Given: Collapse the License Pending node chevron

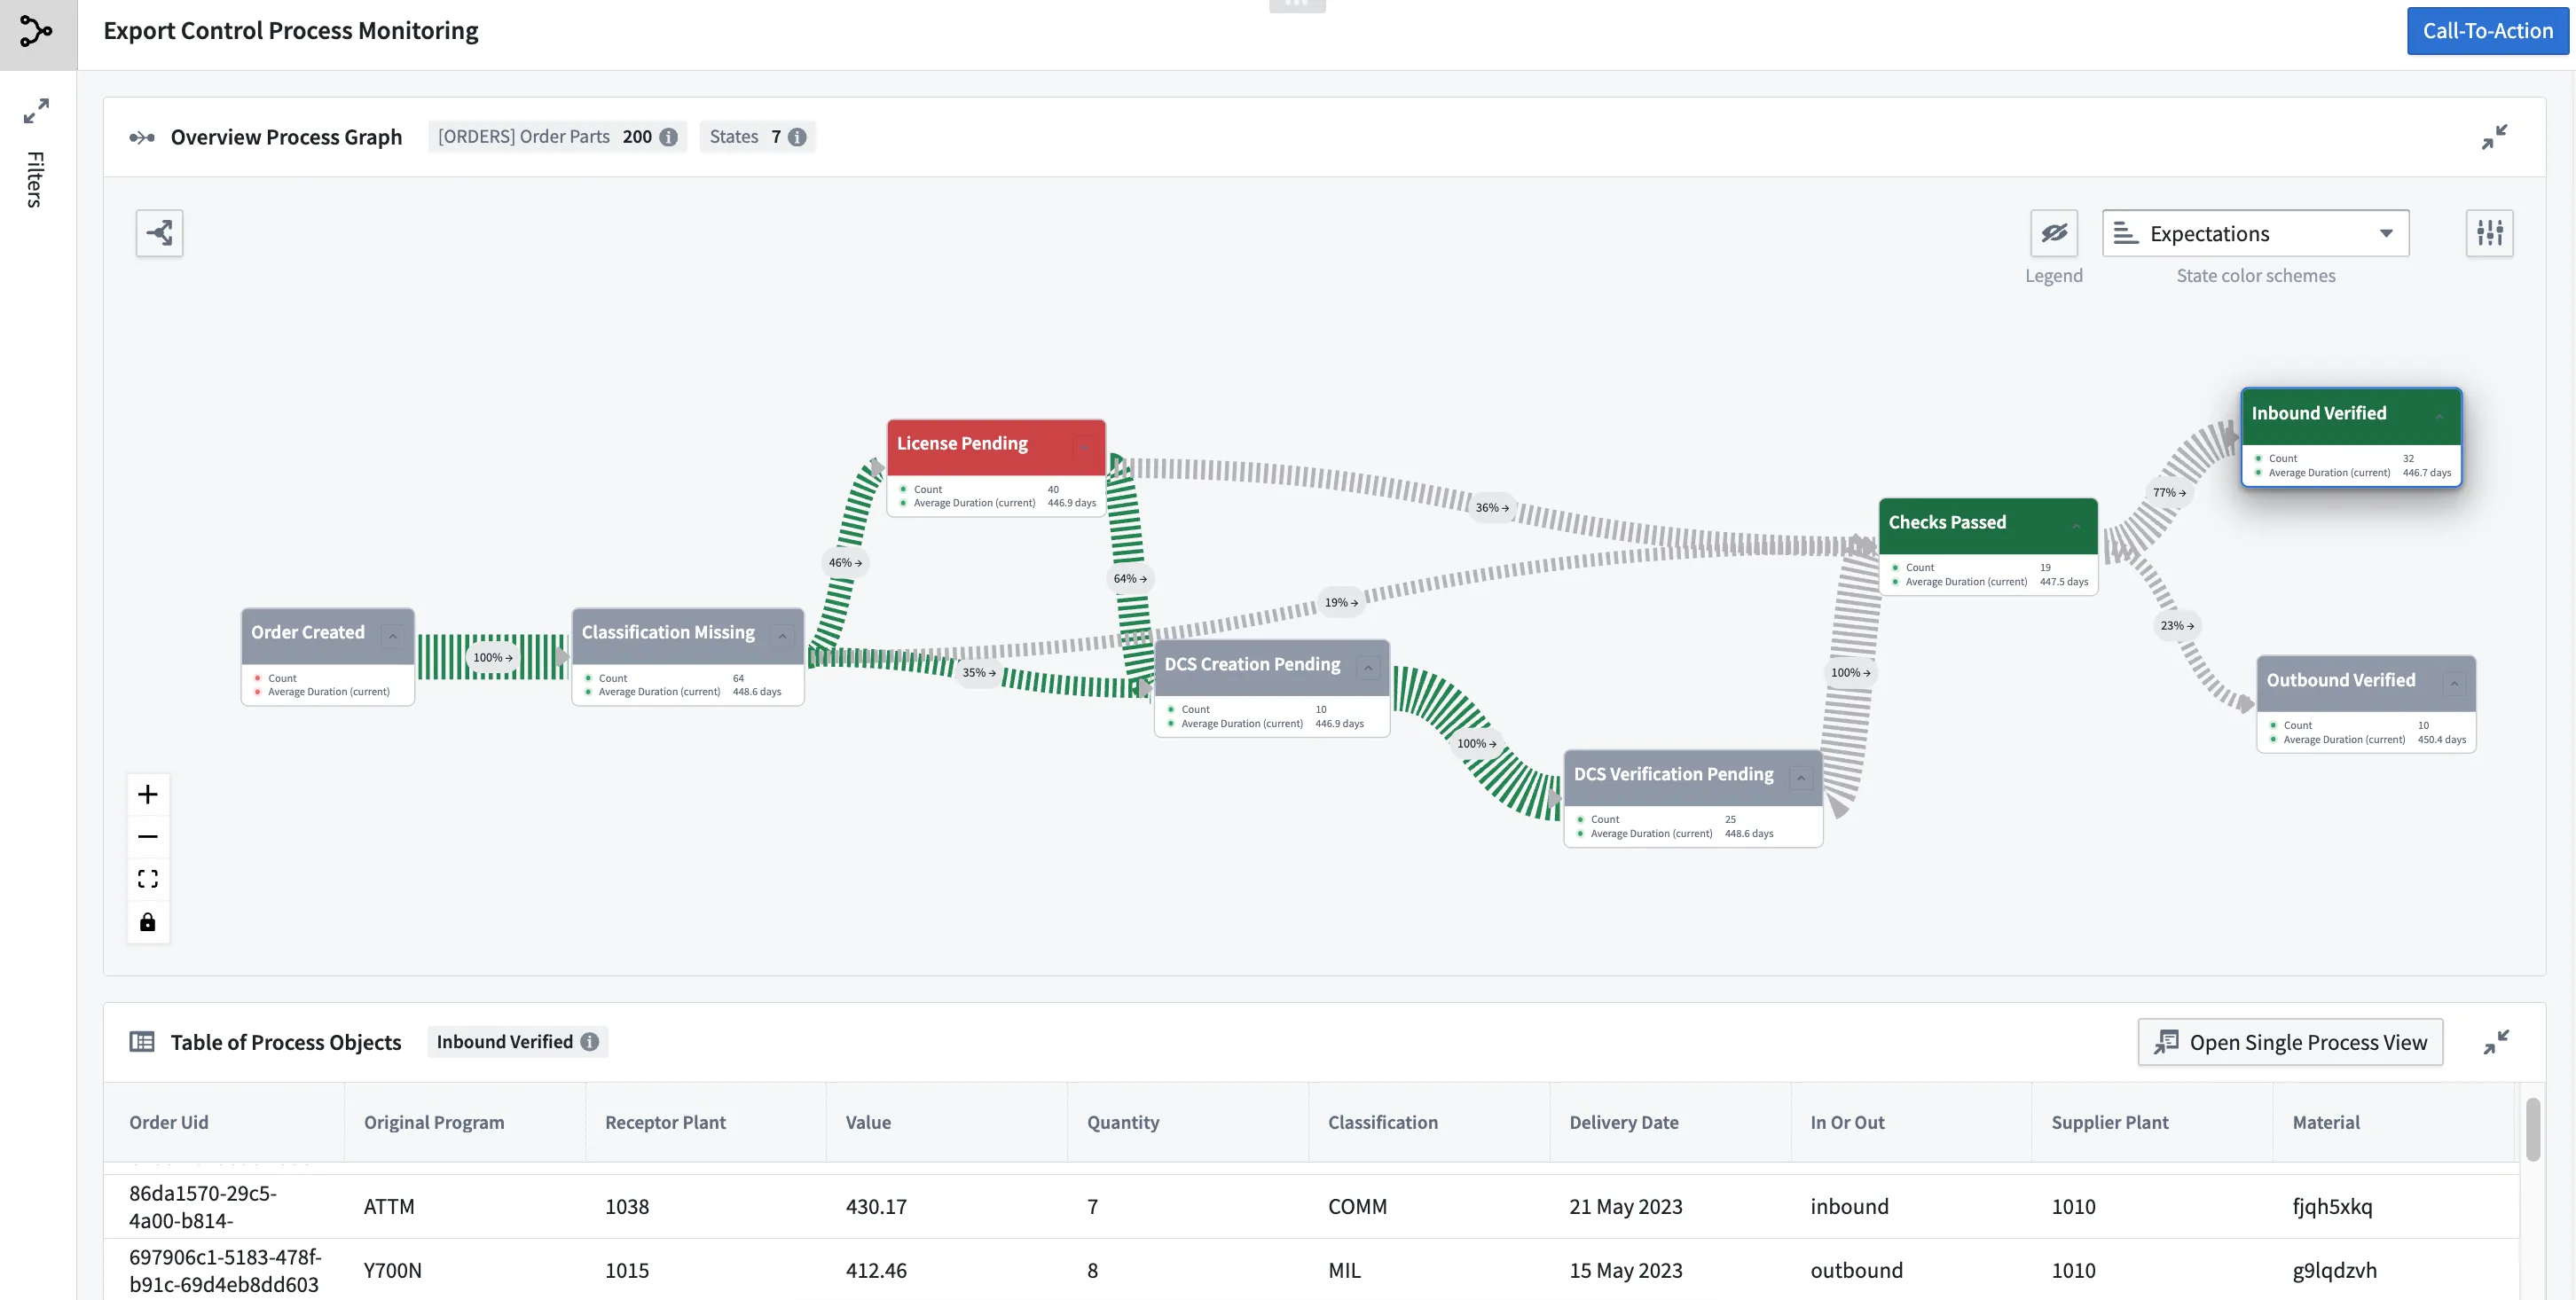Looking at the screenshot, I should pos(1083,445).
